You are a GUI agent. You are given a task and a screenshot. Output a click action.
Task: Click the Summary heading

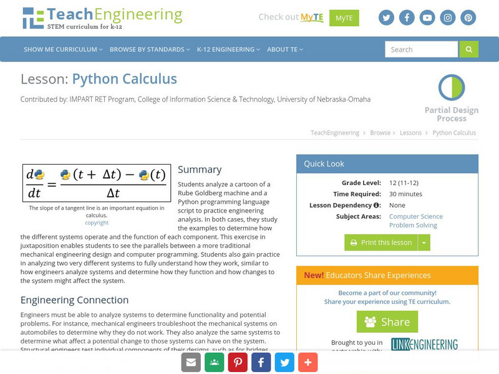pos(200,170)
